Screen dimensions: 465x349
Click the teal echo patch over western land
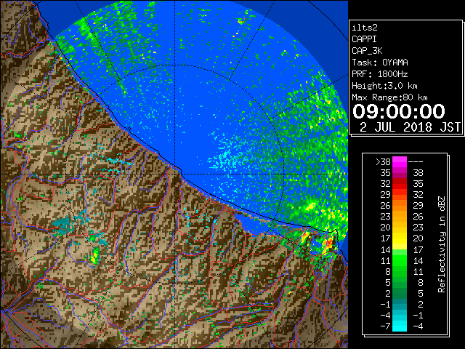click(x=62, y=225)
